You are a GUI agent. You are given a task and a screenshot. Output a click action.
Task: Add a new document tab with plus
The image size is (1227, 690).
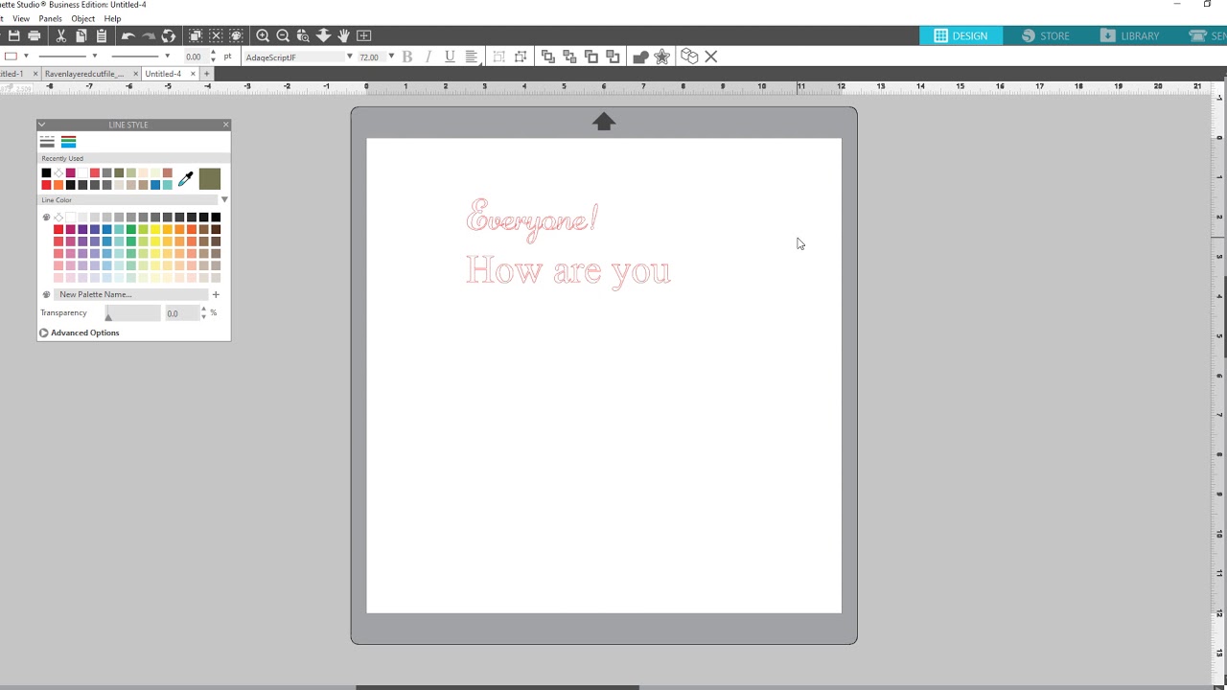point(206,73)
